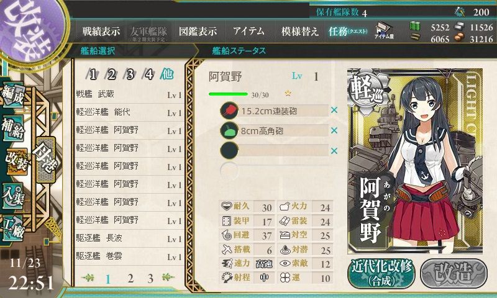Switch to the 他 other ships tab
Screen dimensions: 497x298
pyautogui.click(x=166, y=74)
